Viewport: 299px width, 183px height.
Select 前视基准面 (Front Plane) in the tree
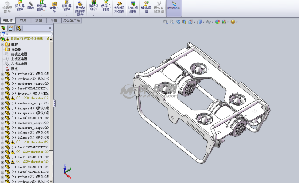coord(19,54)
